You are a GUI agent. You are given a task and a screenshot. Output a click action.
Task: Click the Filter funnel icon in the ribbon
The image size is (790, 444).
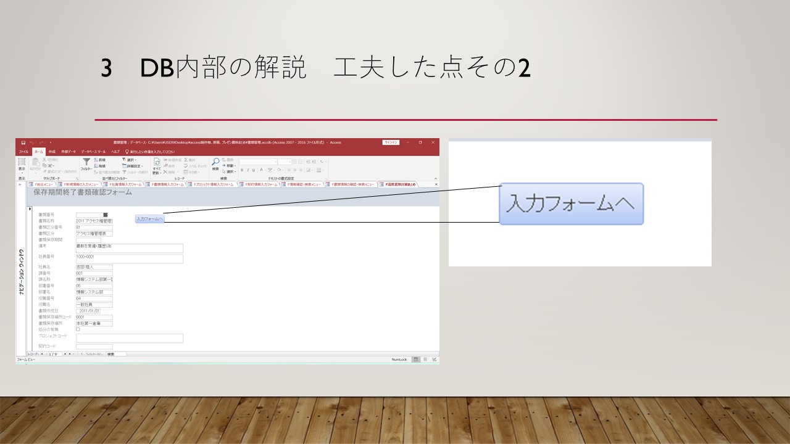[86, 162]
